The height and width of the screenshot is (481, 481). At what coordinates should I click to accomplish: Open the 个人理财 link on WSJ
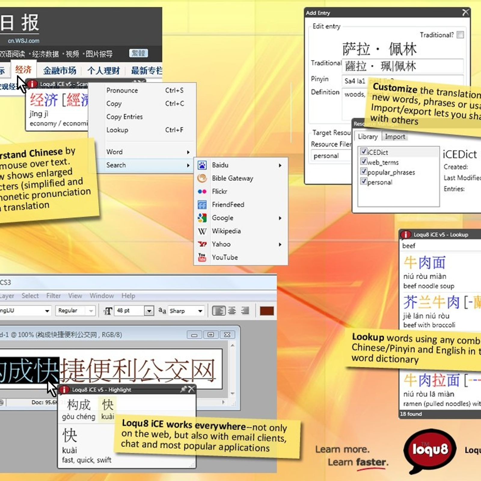[103, 71]
